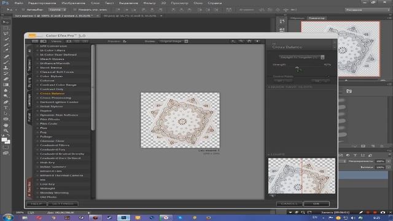Toggle favorite star for Duplex filter

point(37,110)
